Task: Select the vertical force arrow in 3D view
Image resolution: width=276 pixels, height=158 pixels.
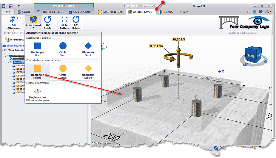Action: point(178,57)
